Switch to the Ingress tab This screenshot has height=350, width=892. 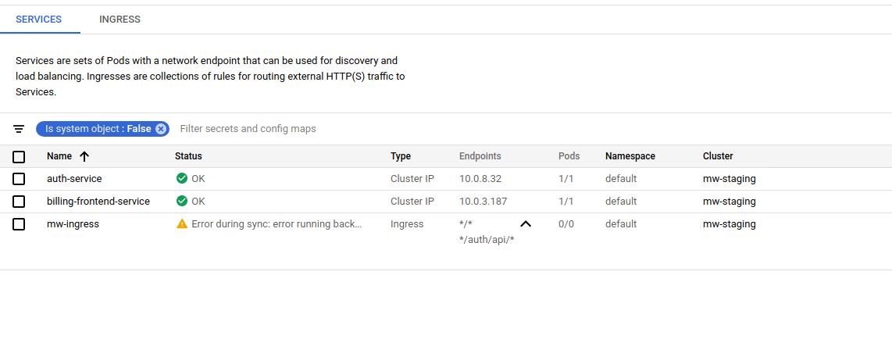coord(120,20)
